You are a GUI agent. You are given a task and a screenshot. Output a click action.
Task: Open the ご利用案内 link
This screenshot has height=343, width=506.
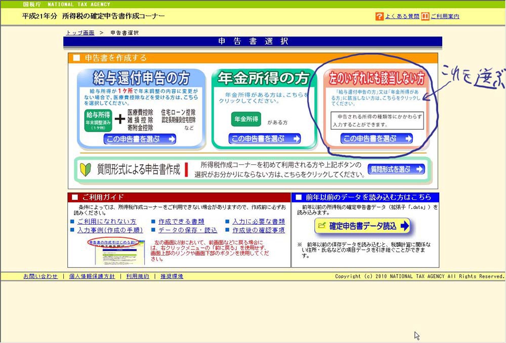pos(445,16)
